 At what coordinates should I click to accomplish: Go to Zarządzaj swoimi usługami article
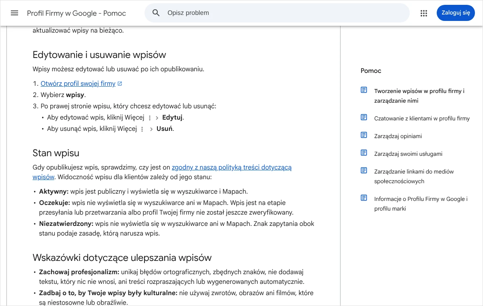[x=408, y=154]
